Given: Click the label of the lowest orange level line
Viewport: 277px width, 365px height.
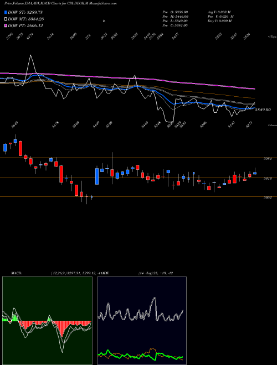Looking at the screenshot, I should click(267, 197).
